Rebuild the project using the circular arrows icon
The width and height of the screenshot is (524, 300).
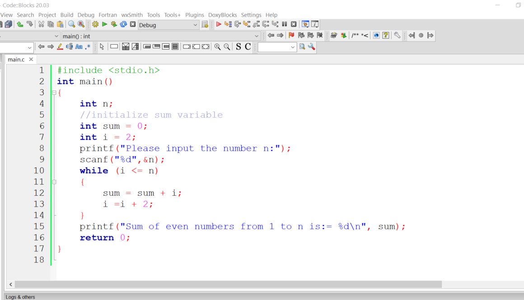pyautogui.click(x=123, y=25)
